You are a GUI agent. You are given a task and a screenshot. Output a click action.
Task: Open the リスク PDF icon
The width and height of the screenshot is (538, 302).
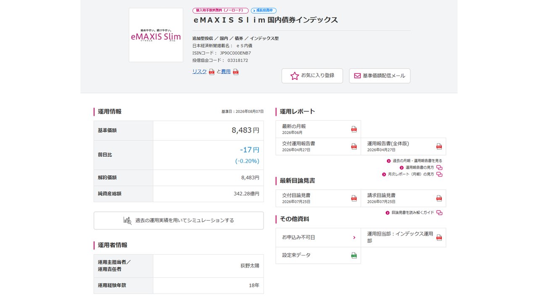(212, 72)
